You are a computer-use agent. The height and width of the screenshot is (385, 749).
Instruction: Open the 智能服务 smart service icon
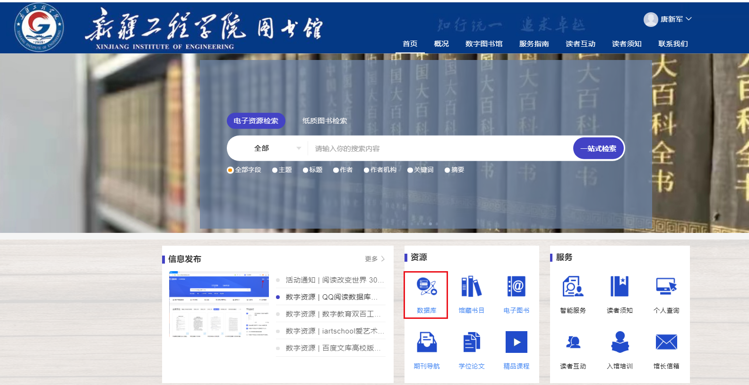pyautogui.click(x=573, y=286)
